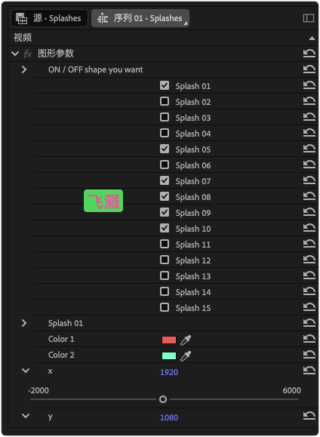The image size is (320, 437).
Task: Click Color 1 eyedropper tool
Action: pos(186,340)
